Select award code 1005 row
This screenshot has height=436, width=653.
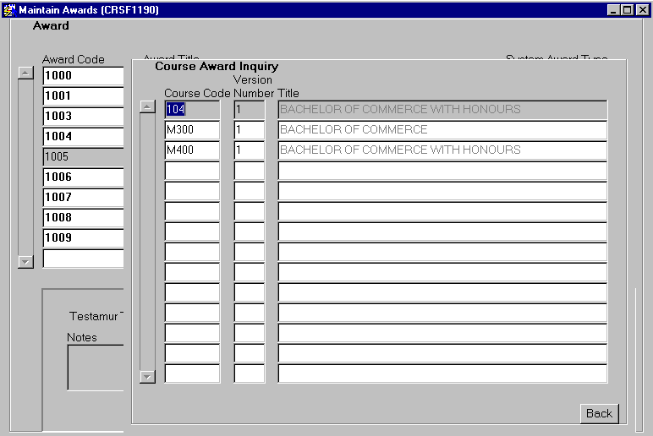[x=82, y=156]
